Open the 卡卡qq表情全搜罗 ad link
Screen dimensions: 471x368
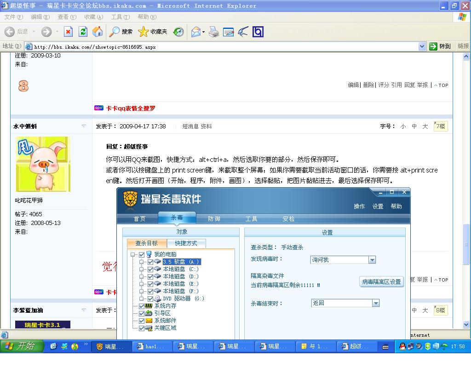pos(131,108)
